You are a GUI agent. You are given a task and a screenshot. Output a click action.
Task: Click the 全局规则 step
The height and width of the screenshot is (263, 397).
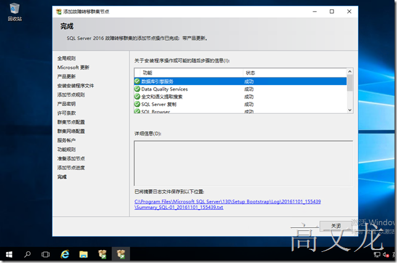click(67, 58)
